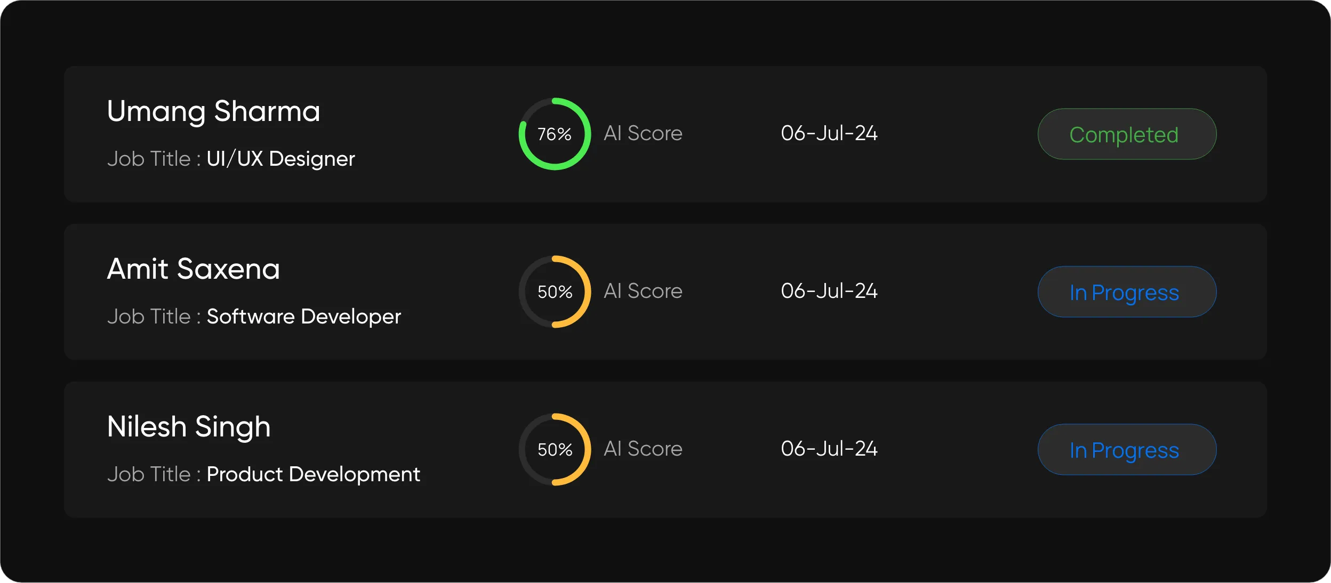The width and height of the screenshot is (1331, 583).
Task: Click the 06-Jul-24 date in Nilesh's row
Action: (x=829, y=449)
